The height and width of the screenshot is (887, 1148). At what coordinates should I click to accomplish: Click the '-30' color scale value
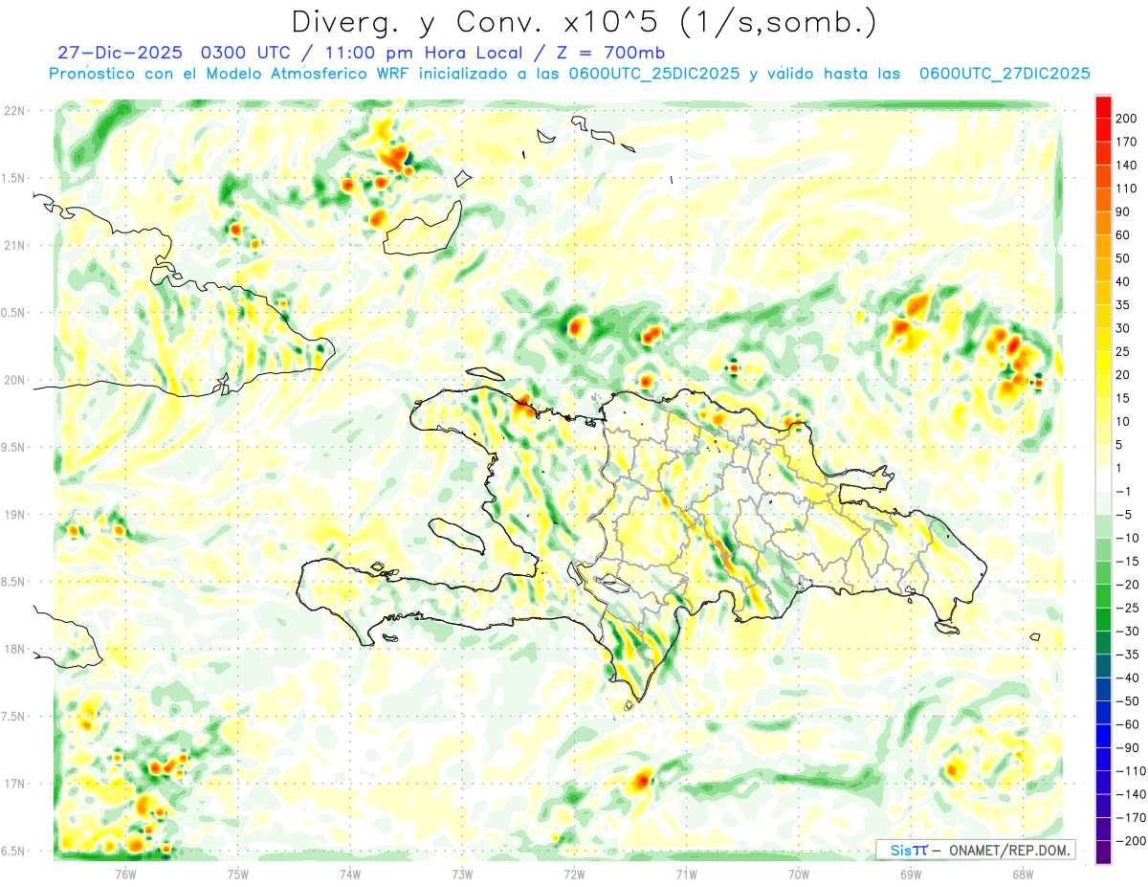[x=1127, y=632]
